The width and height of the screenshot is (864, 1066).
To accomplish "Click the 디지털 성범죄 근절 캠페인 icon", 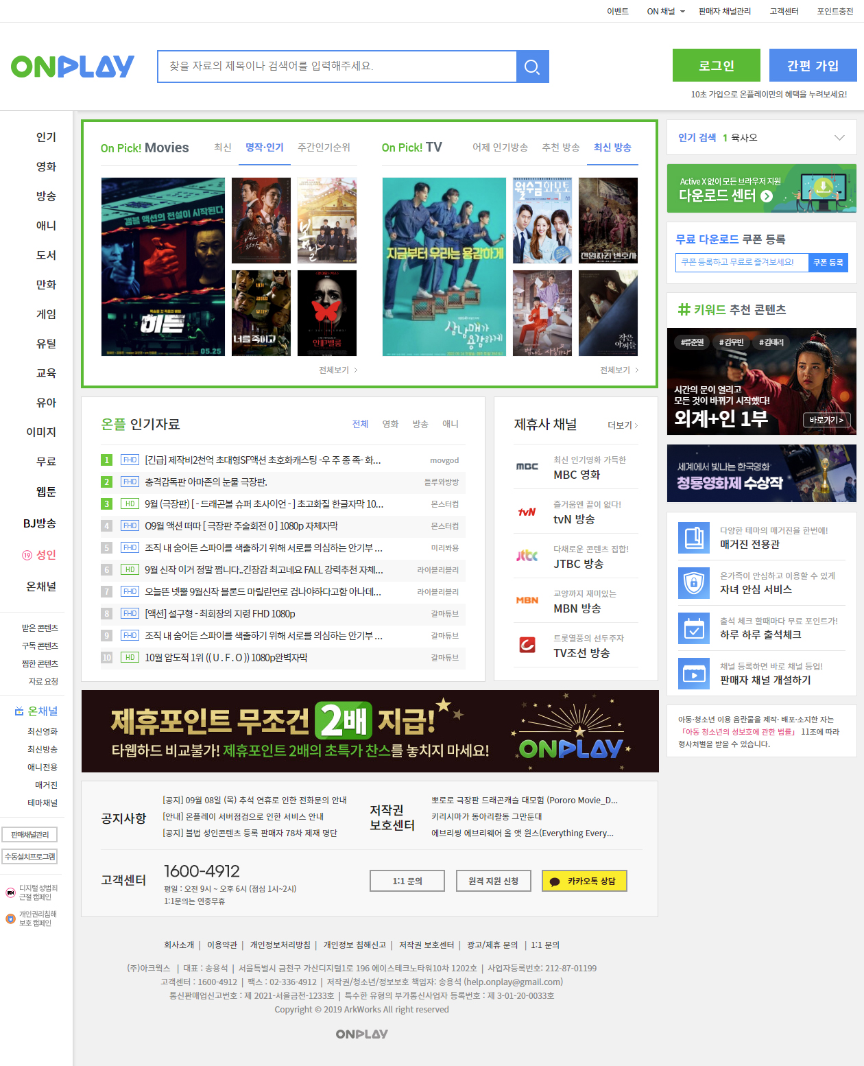I will [x=10, y=892].
